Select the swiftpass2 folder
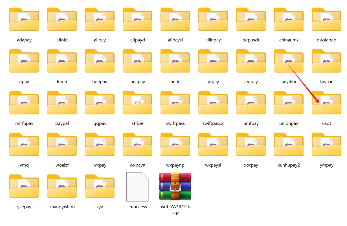Viewport: 347px width, 226px height. tap(213, 103)
